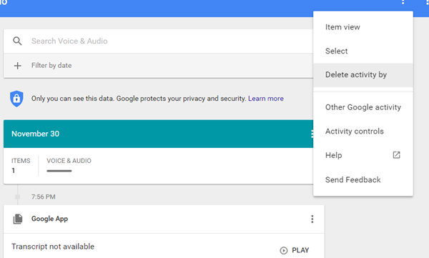
Task: Choose Send Feedback menu entry
Action: pos(363,180)
